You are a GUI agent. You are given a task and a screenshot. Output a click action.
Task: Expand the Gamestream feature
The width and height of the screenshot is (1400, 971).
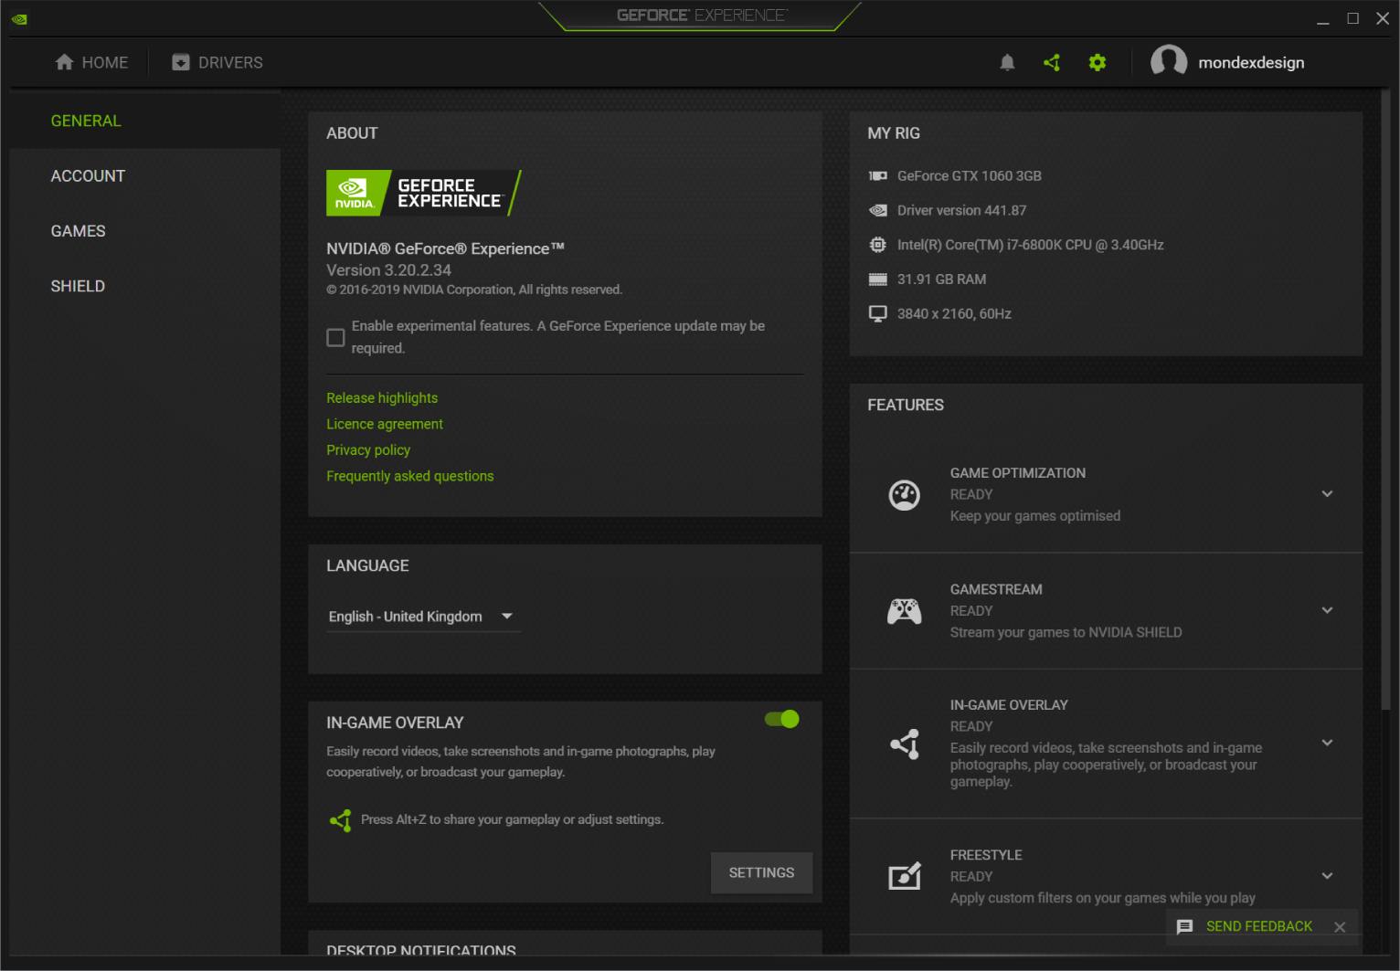[1328, 610]
